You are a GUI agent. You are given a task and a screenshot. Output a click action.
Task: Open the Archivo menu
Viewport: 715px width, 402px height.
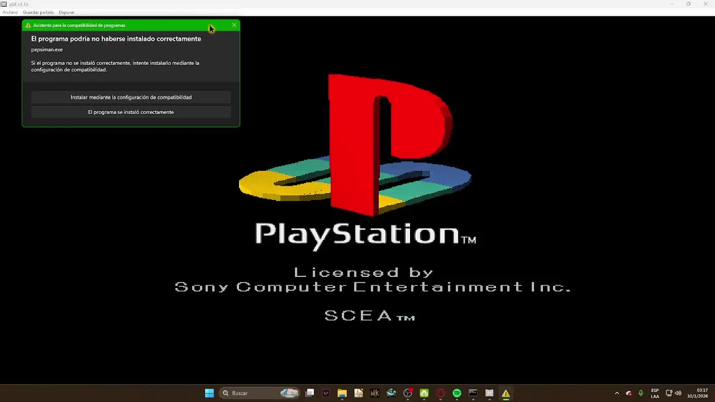tap(10, 12)
